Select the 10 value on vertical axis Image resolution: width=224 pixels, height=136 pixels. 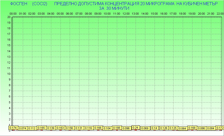point(9,74)
